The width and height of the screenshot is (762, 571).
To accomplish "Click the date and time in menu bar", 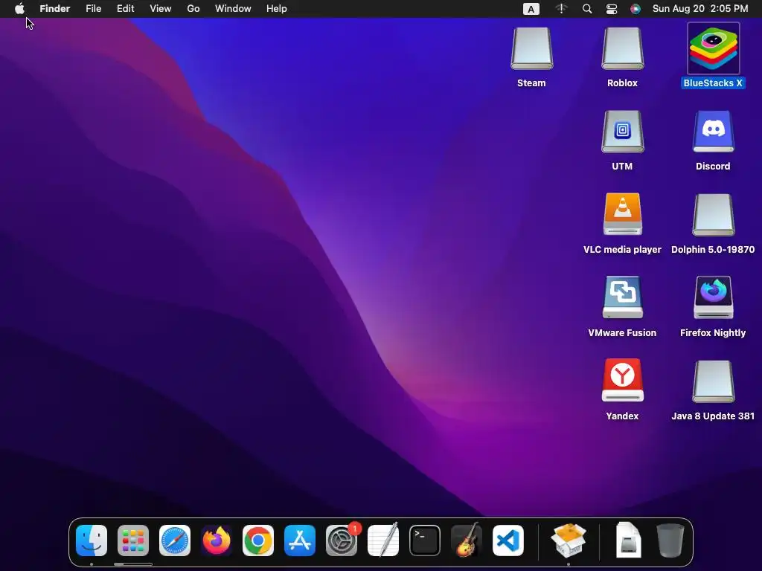I will (x=700, y=9).
